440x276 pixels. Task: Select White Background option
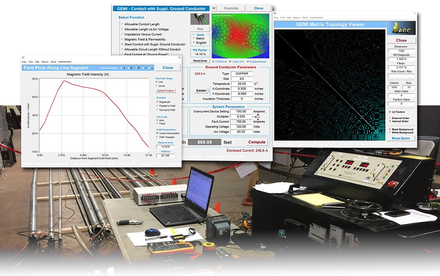click(x=390, y=133)
